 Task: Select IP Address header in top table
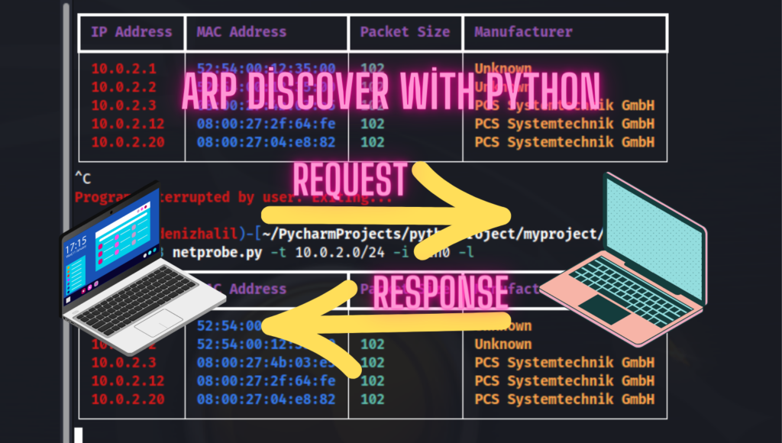click(x=131, y=32)
